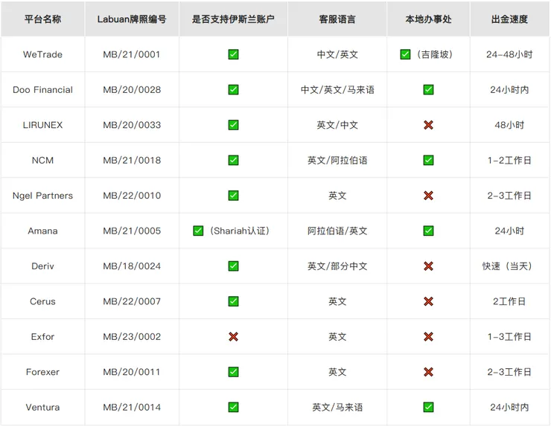Click license number MB/21/0014
This screenshot has height=427, width=551.
(132, 408)
